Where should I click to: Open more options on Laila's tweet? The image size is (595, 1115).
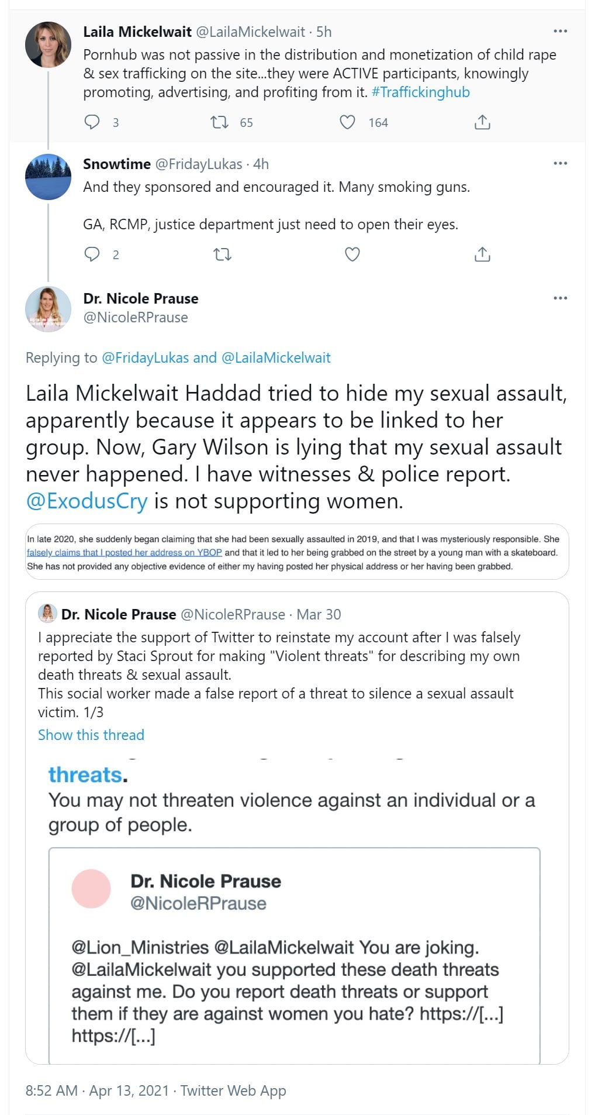coord(560,31)
